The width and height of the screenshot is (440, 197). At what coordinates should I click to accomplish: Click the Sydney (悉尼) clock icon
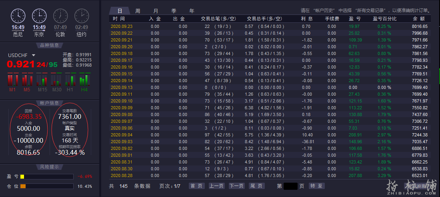pyautogui.click(x=18, y=16)
